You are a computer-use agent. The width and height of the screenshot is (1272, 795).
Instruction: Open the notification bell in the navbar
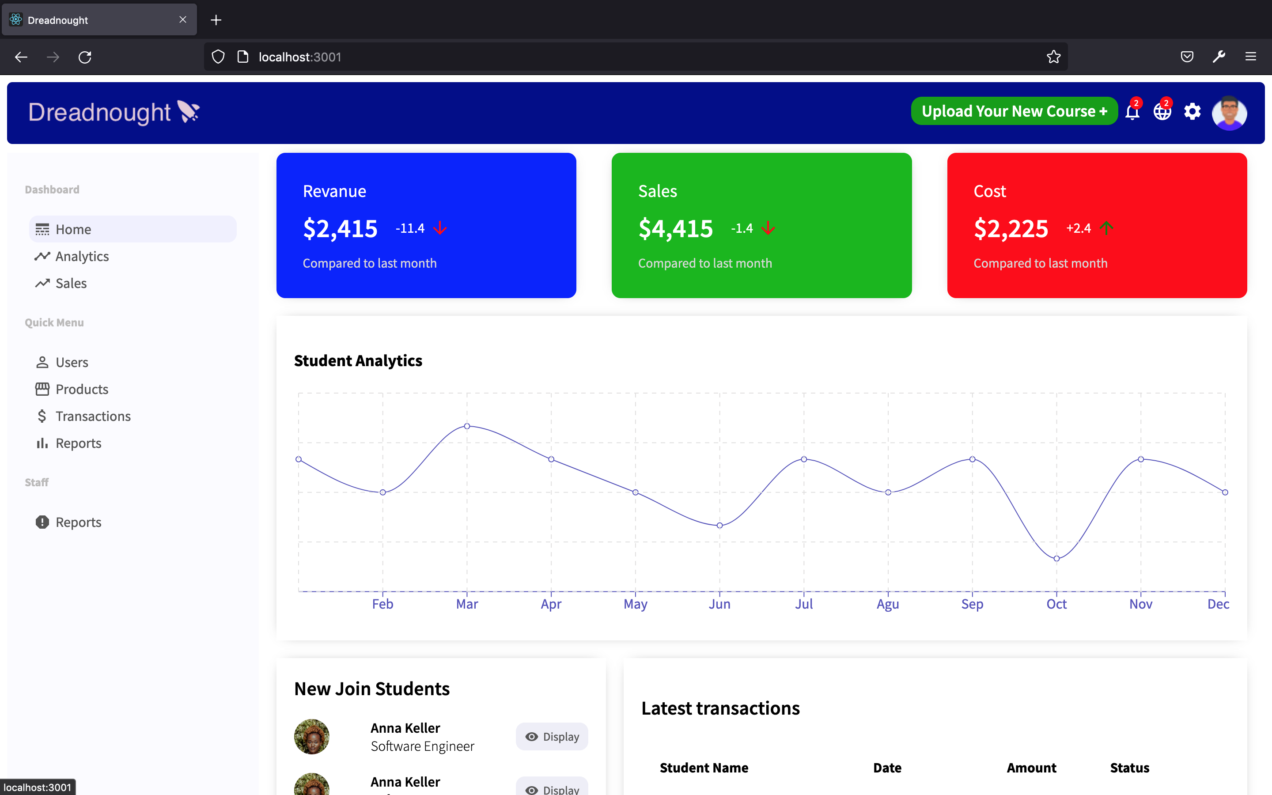[x=1132, y=112]
